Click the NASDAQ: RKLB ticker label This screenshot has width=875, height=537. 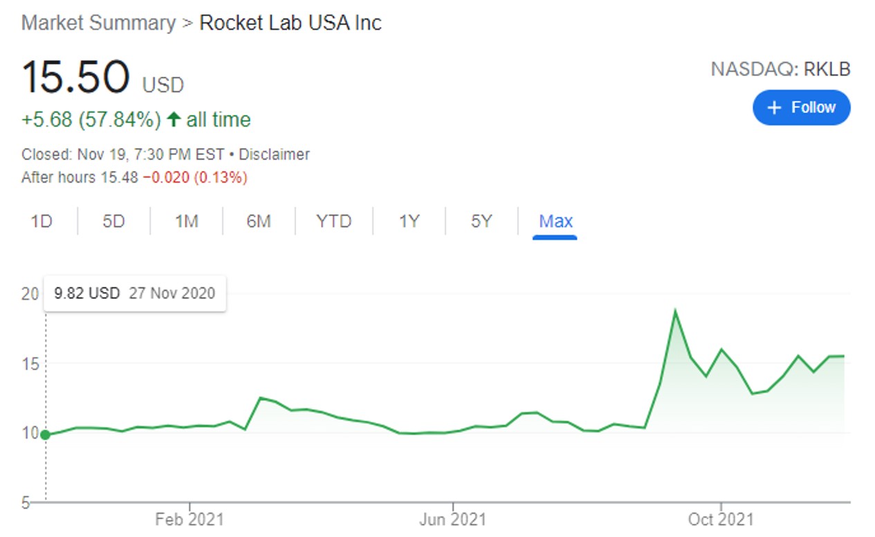click(780, 69)
